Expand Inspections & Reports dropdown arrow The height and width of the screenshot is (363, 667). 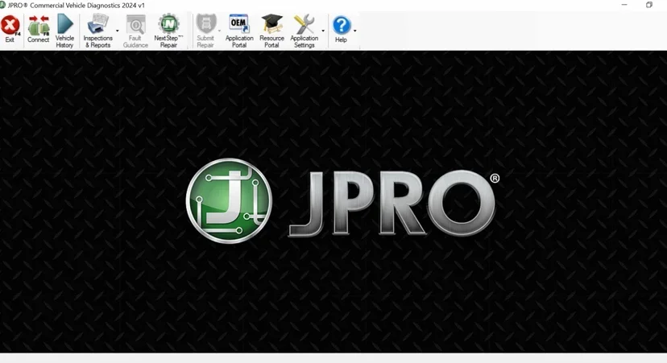click(118, 31)
